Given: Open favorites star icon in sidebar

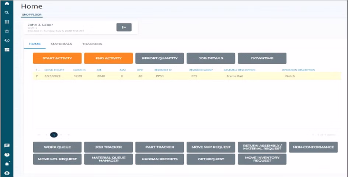Looking at the screenshot, I should pyautogui.click(x=7, y=31).
